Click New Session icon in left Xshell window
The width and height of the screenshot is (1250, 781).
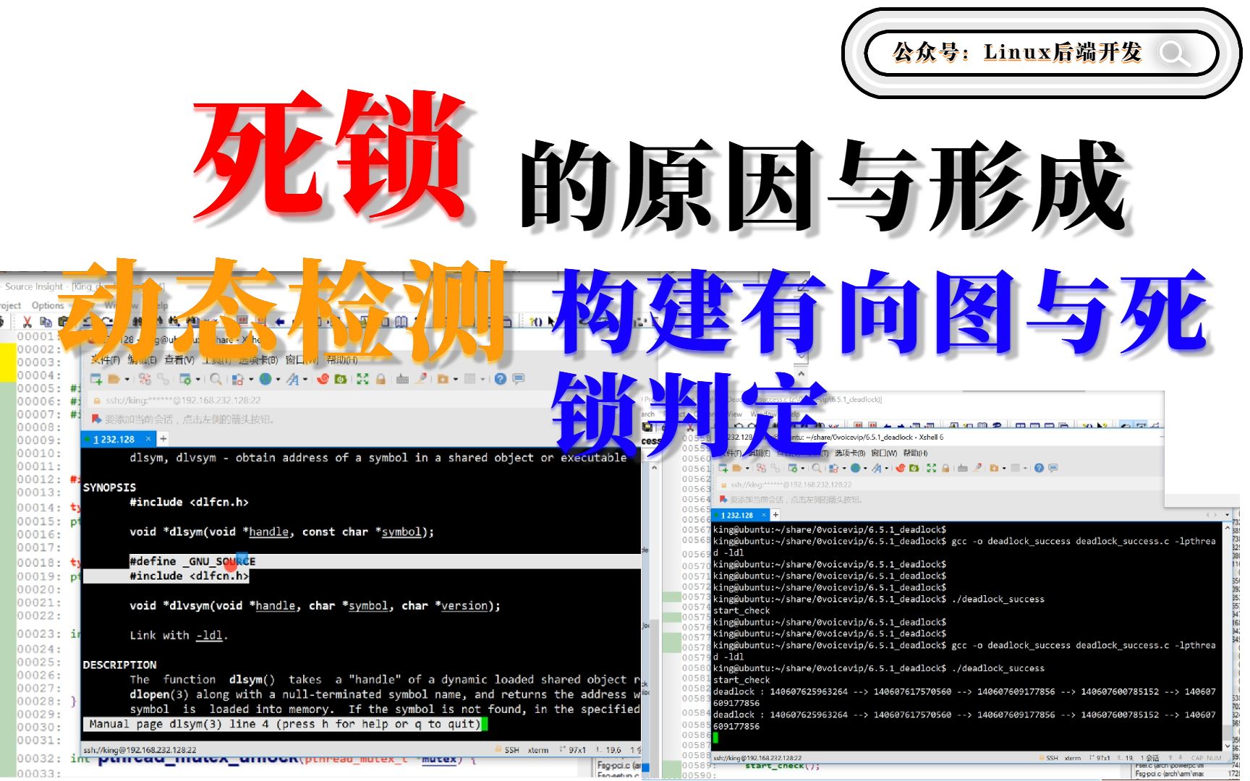(x=96, y=379)
